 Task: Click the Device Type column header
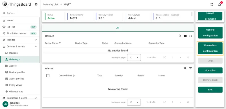click(81, 43)
